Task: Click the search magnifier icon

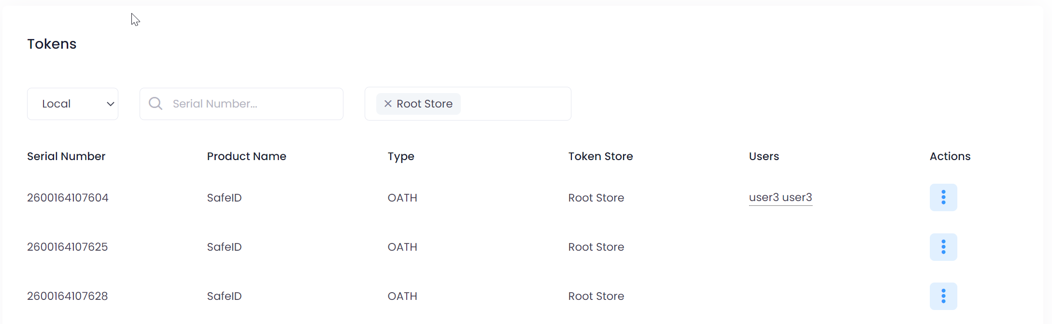Action: (156, 104)
